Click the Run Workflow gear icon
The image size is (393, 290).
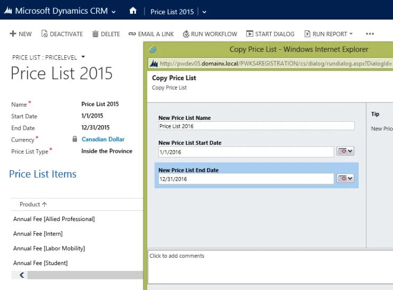tap(186, 34)
